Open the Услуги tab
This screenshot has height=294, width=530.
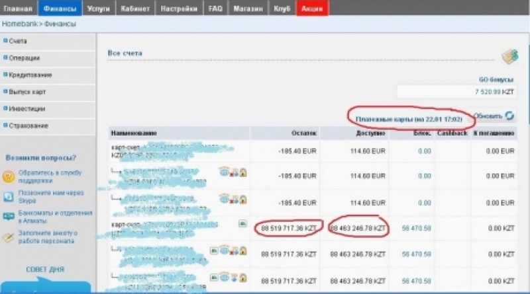(99, 9)
